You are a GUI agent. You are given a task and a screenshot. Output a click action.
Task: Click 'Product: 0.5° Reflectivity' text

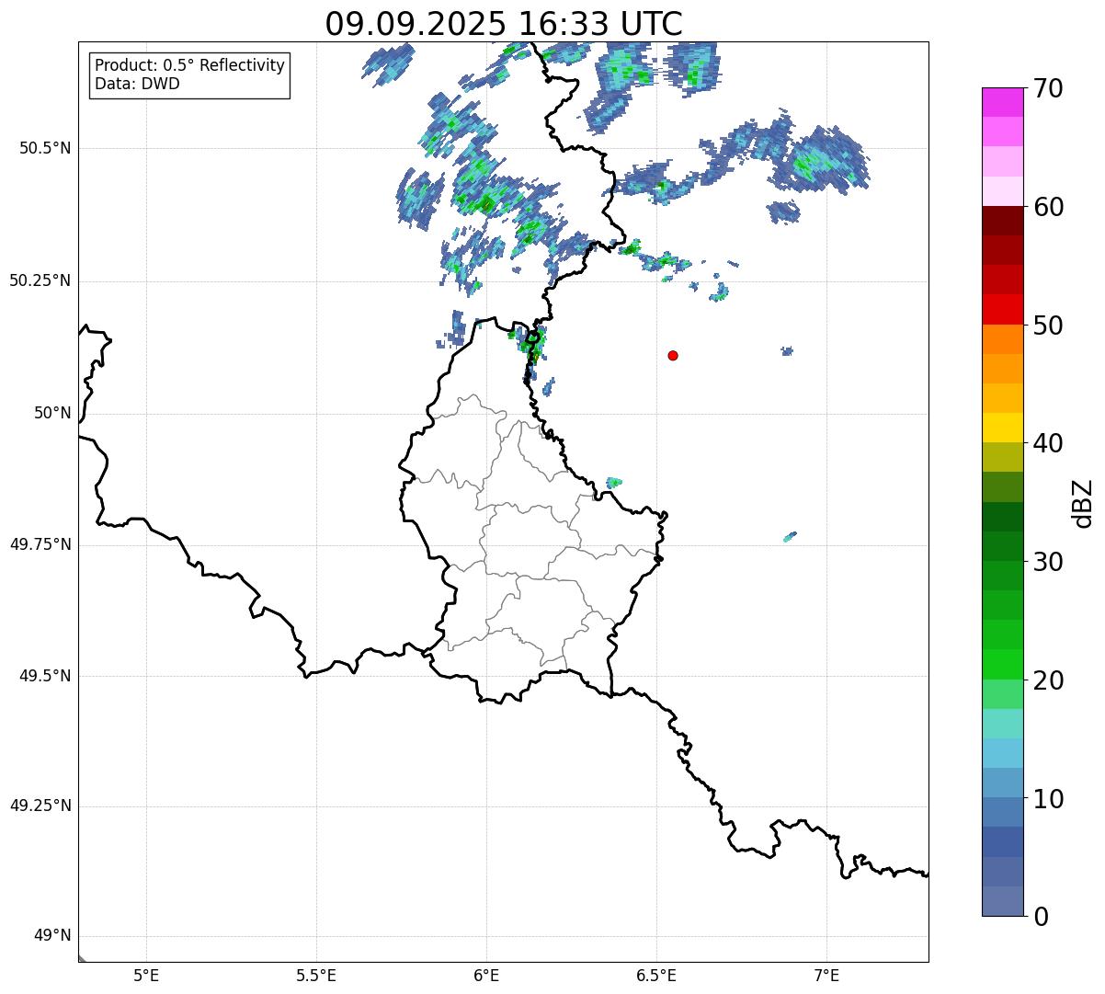[x=189, y=66]
